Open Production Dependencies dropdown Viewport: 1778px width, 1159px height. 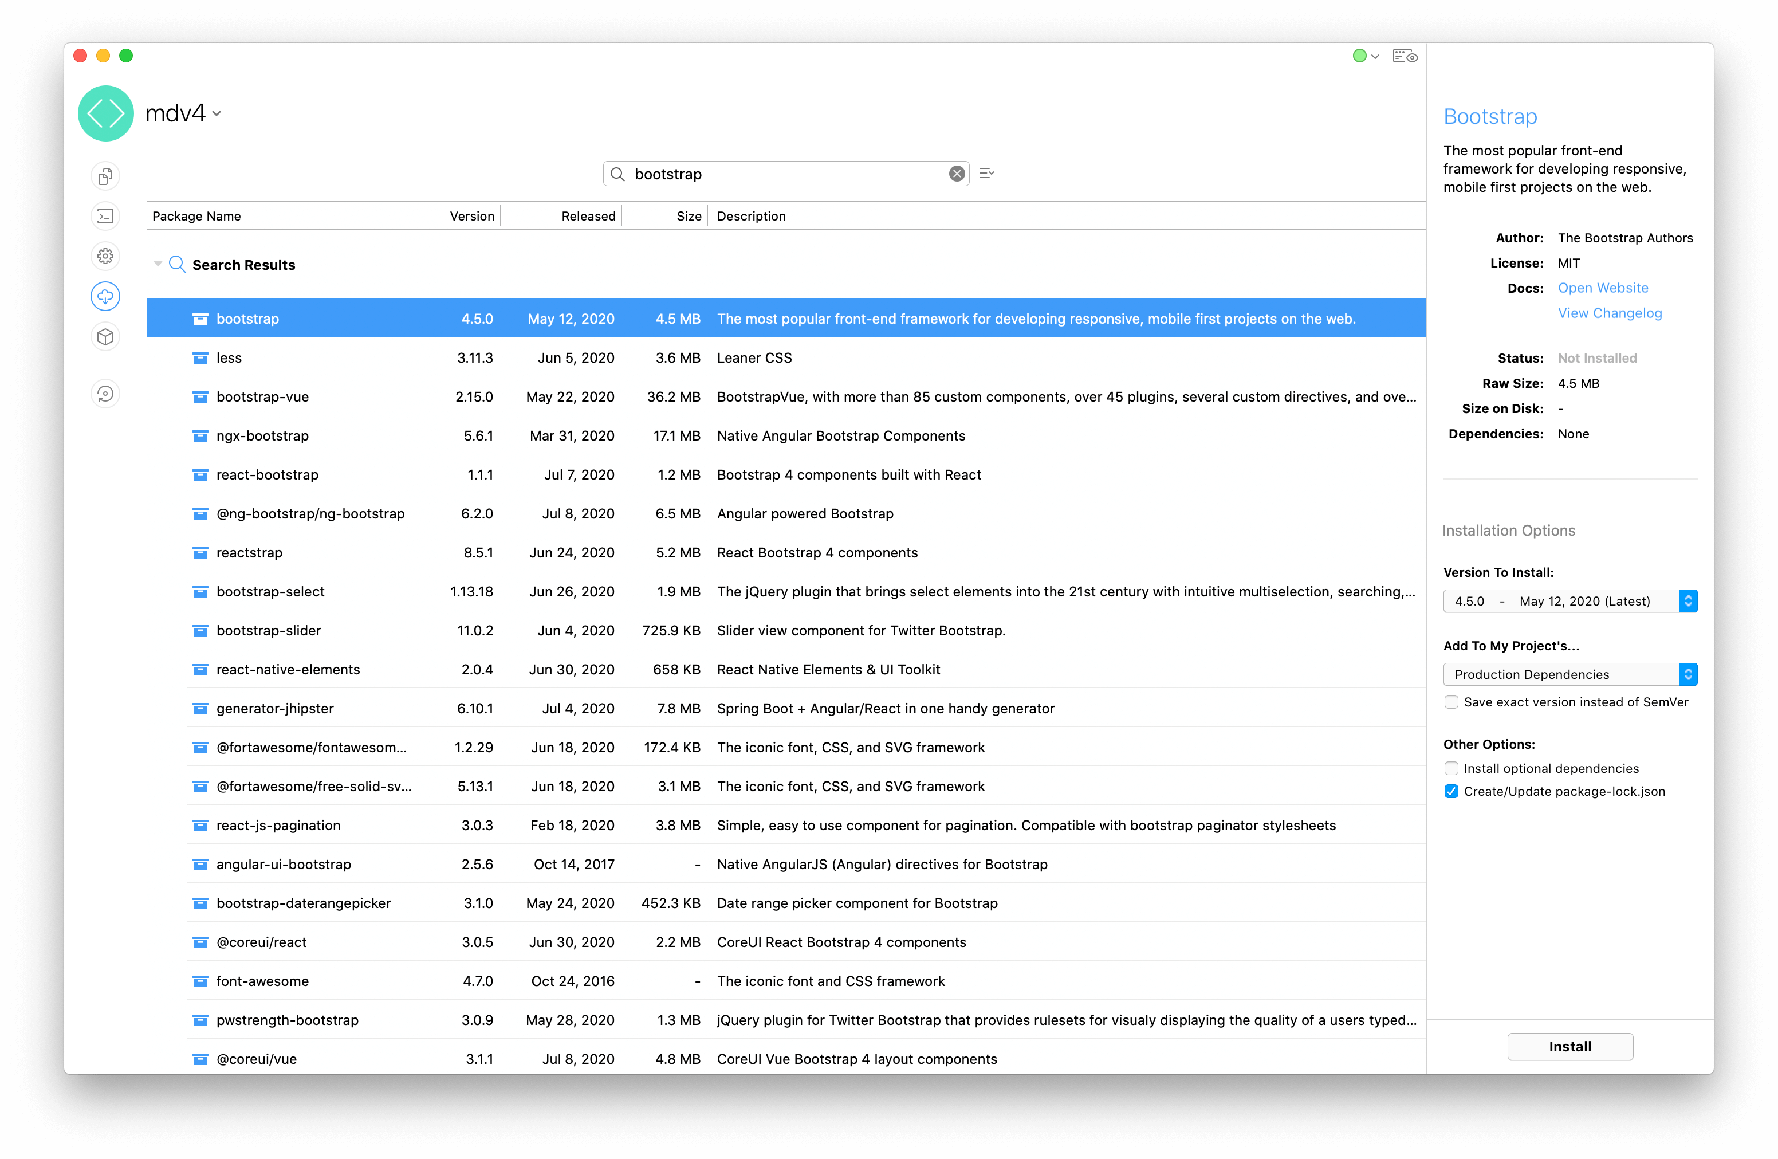coord(1569,674)
